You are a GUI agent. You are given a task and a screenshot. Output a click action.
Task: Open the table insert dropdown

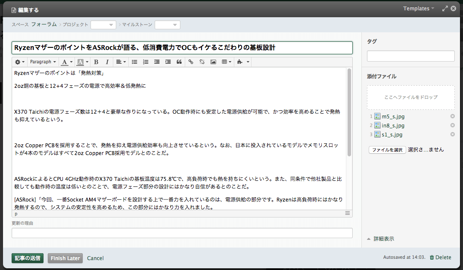click(226, 62)
